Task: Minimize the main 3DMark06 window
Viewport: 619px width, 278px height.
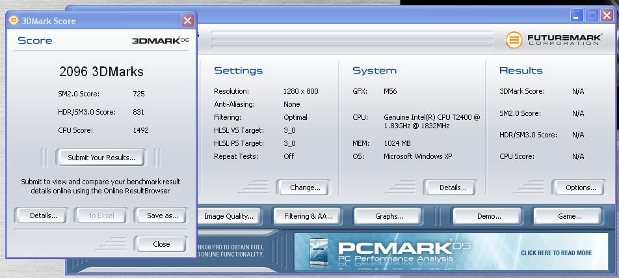Action: coord(576,16)
